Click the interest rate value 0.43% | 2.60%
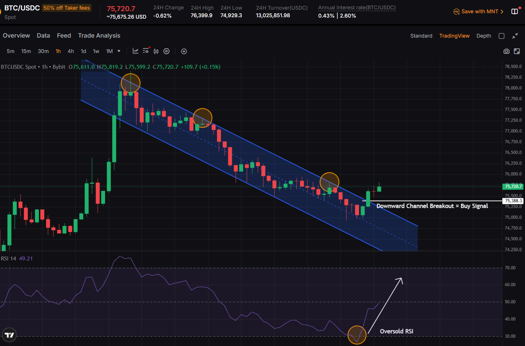The height and width of the screenshot is (346, 525). pyautogui.click(x=337, y=16)
